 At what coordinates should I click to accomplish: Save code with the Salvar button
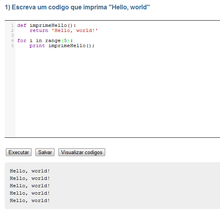45,152
